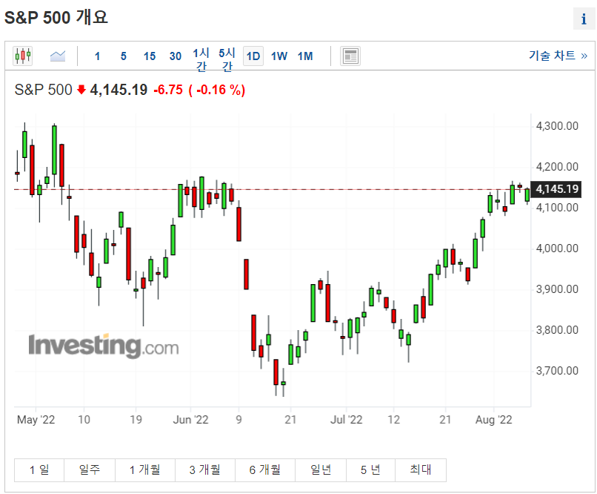
Task: Click the -6.75 price change value
Action: click(x=168, y=90)
